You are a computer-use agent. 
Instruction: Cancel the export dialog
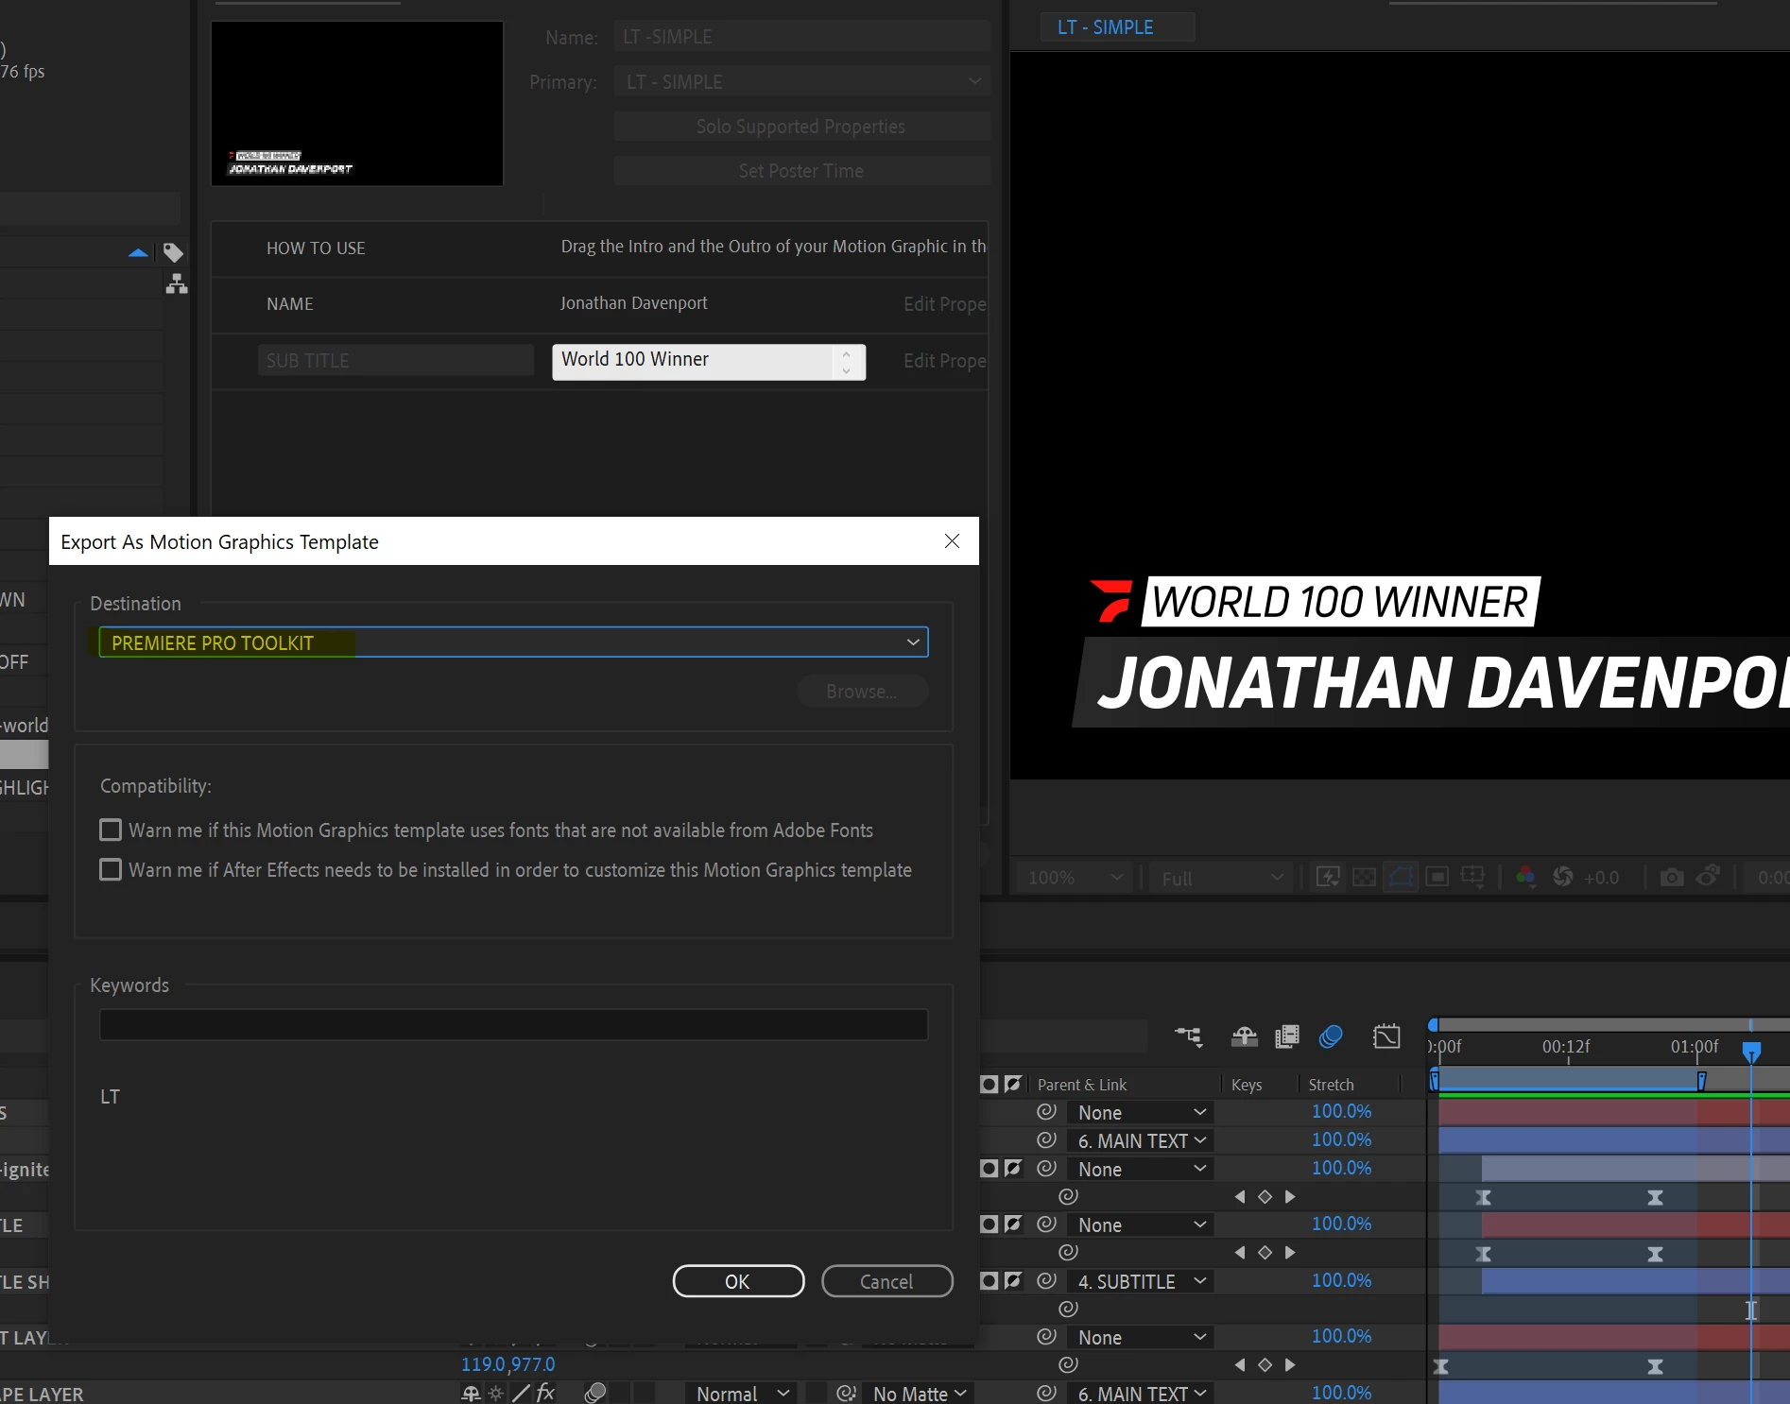pyautogui.click(x=886, y=1281)
